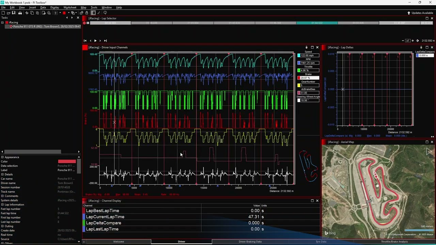Toggle the side panel layout icon
The width and height of the screenshot is (436, 245).
(93, 13)
